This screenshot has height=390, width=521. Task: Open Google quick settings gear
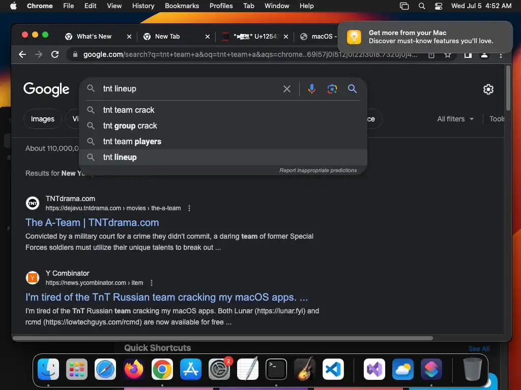(488, 89)
